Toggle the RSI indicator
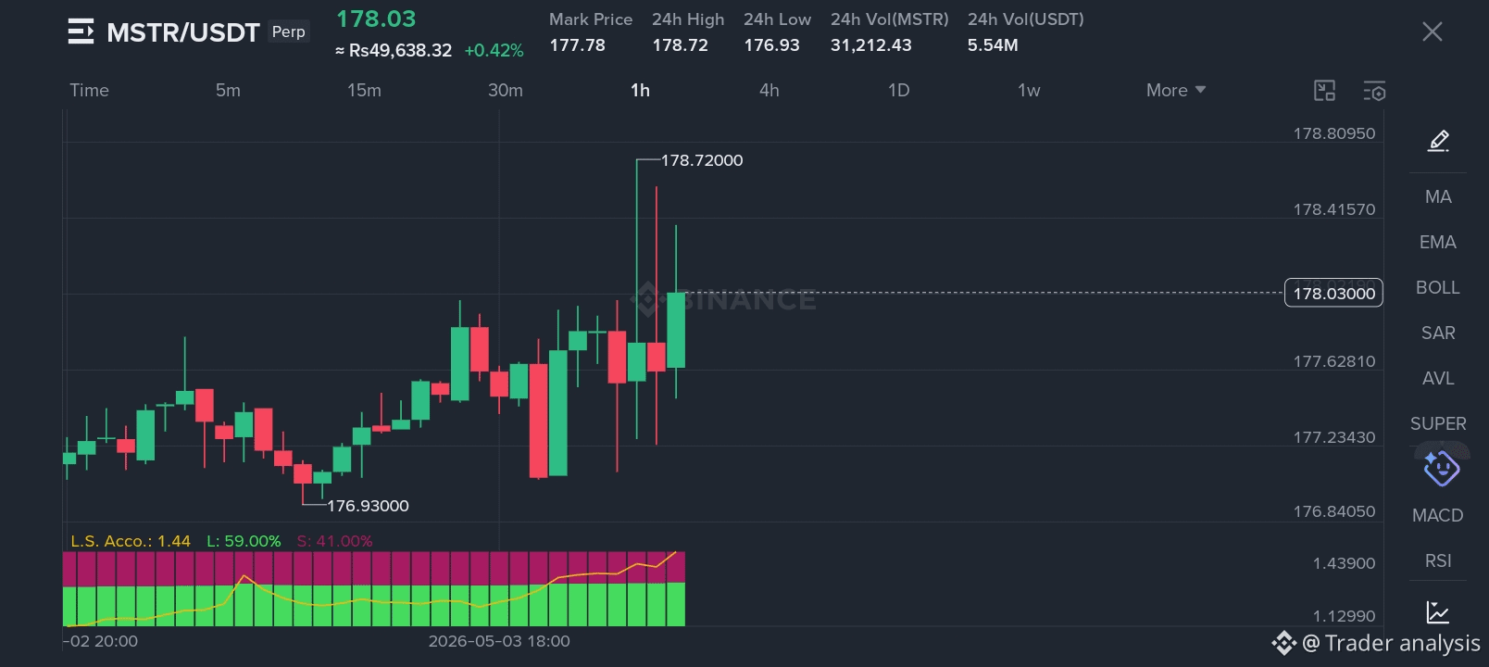This screenshot has height=667, width=1489. (x=1438, y=560)
